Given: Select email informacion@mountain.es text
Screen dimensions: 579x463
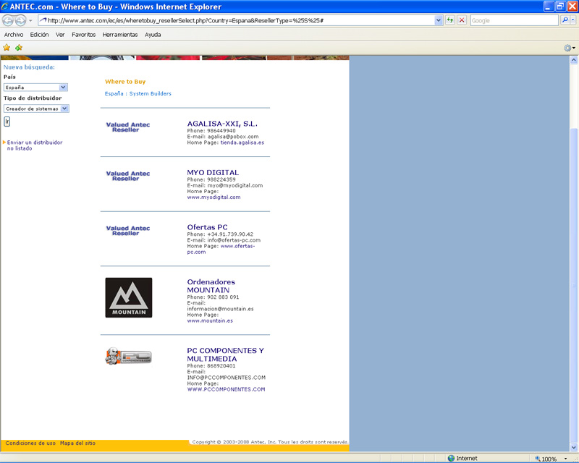Looking at the screenshot, I should pos(221,309).
